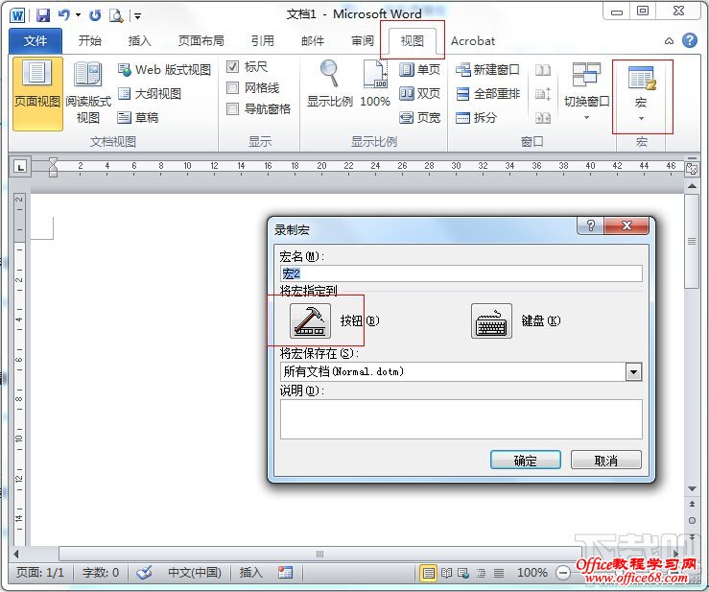Click 中文(中国) language in status bar

pos(195,573)
